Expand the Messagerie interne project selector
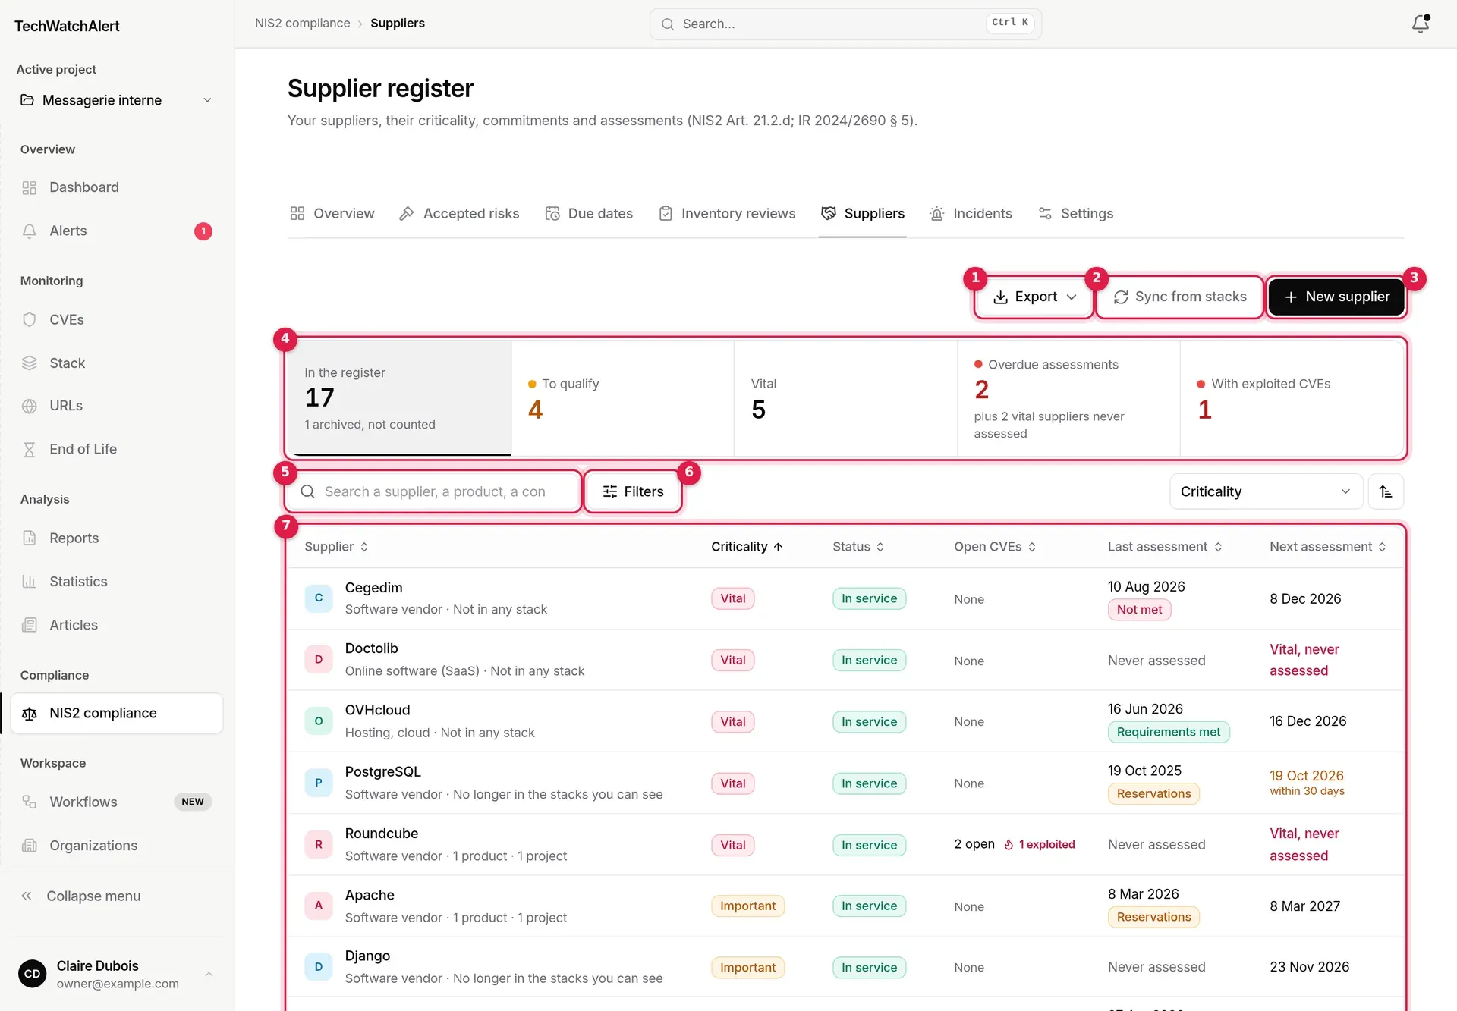 click(x=117, y=100)
